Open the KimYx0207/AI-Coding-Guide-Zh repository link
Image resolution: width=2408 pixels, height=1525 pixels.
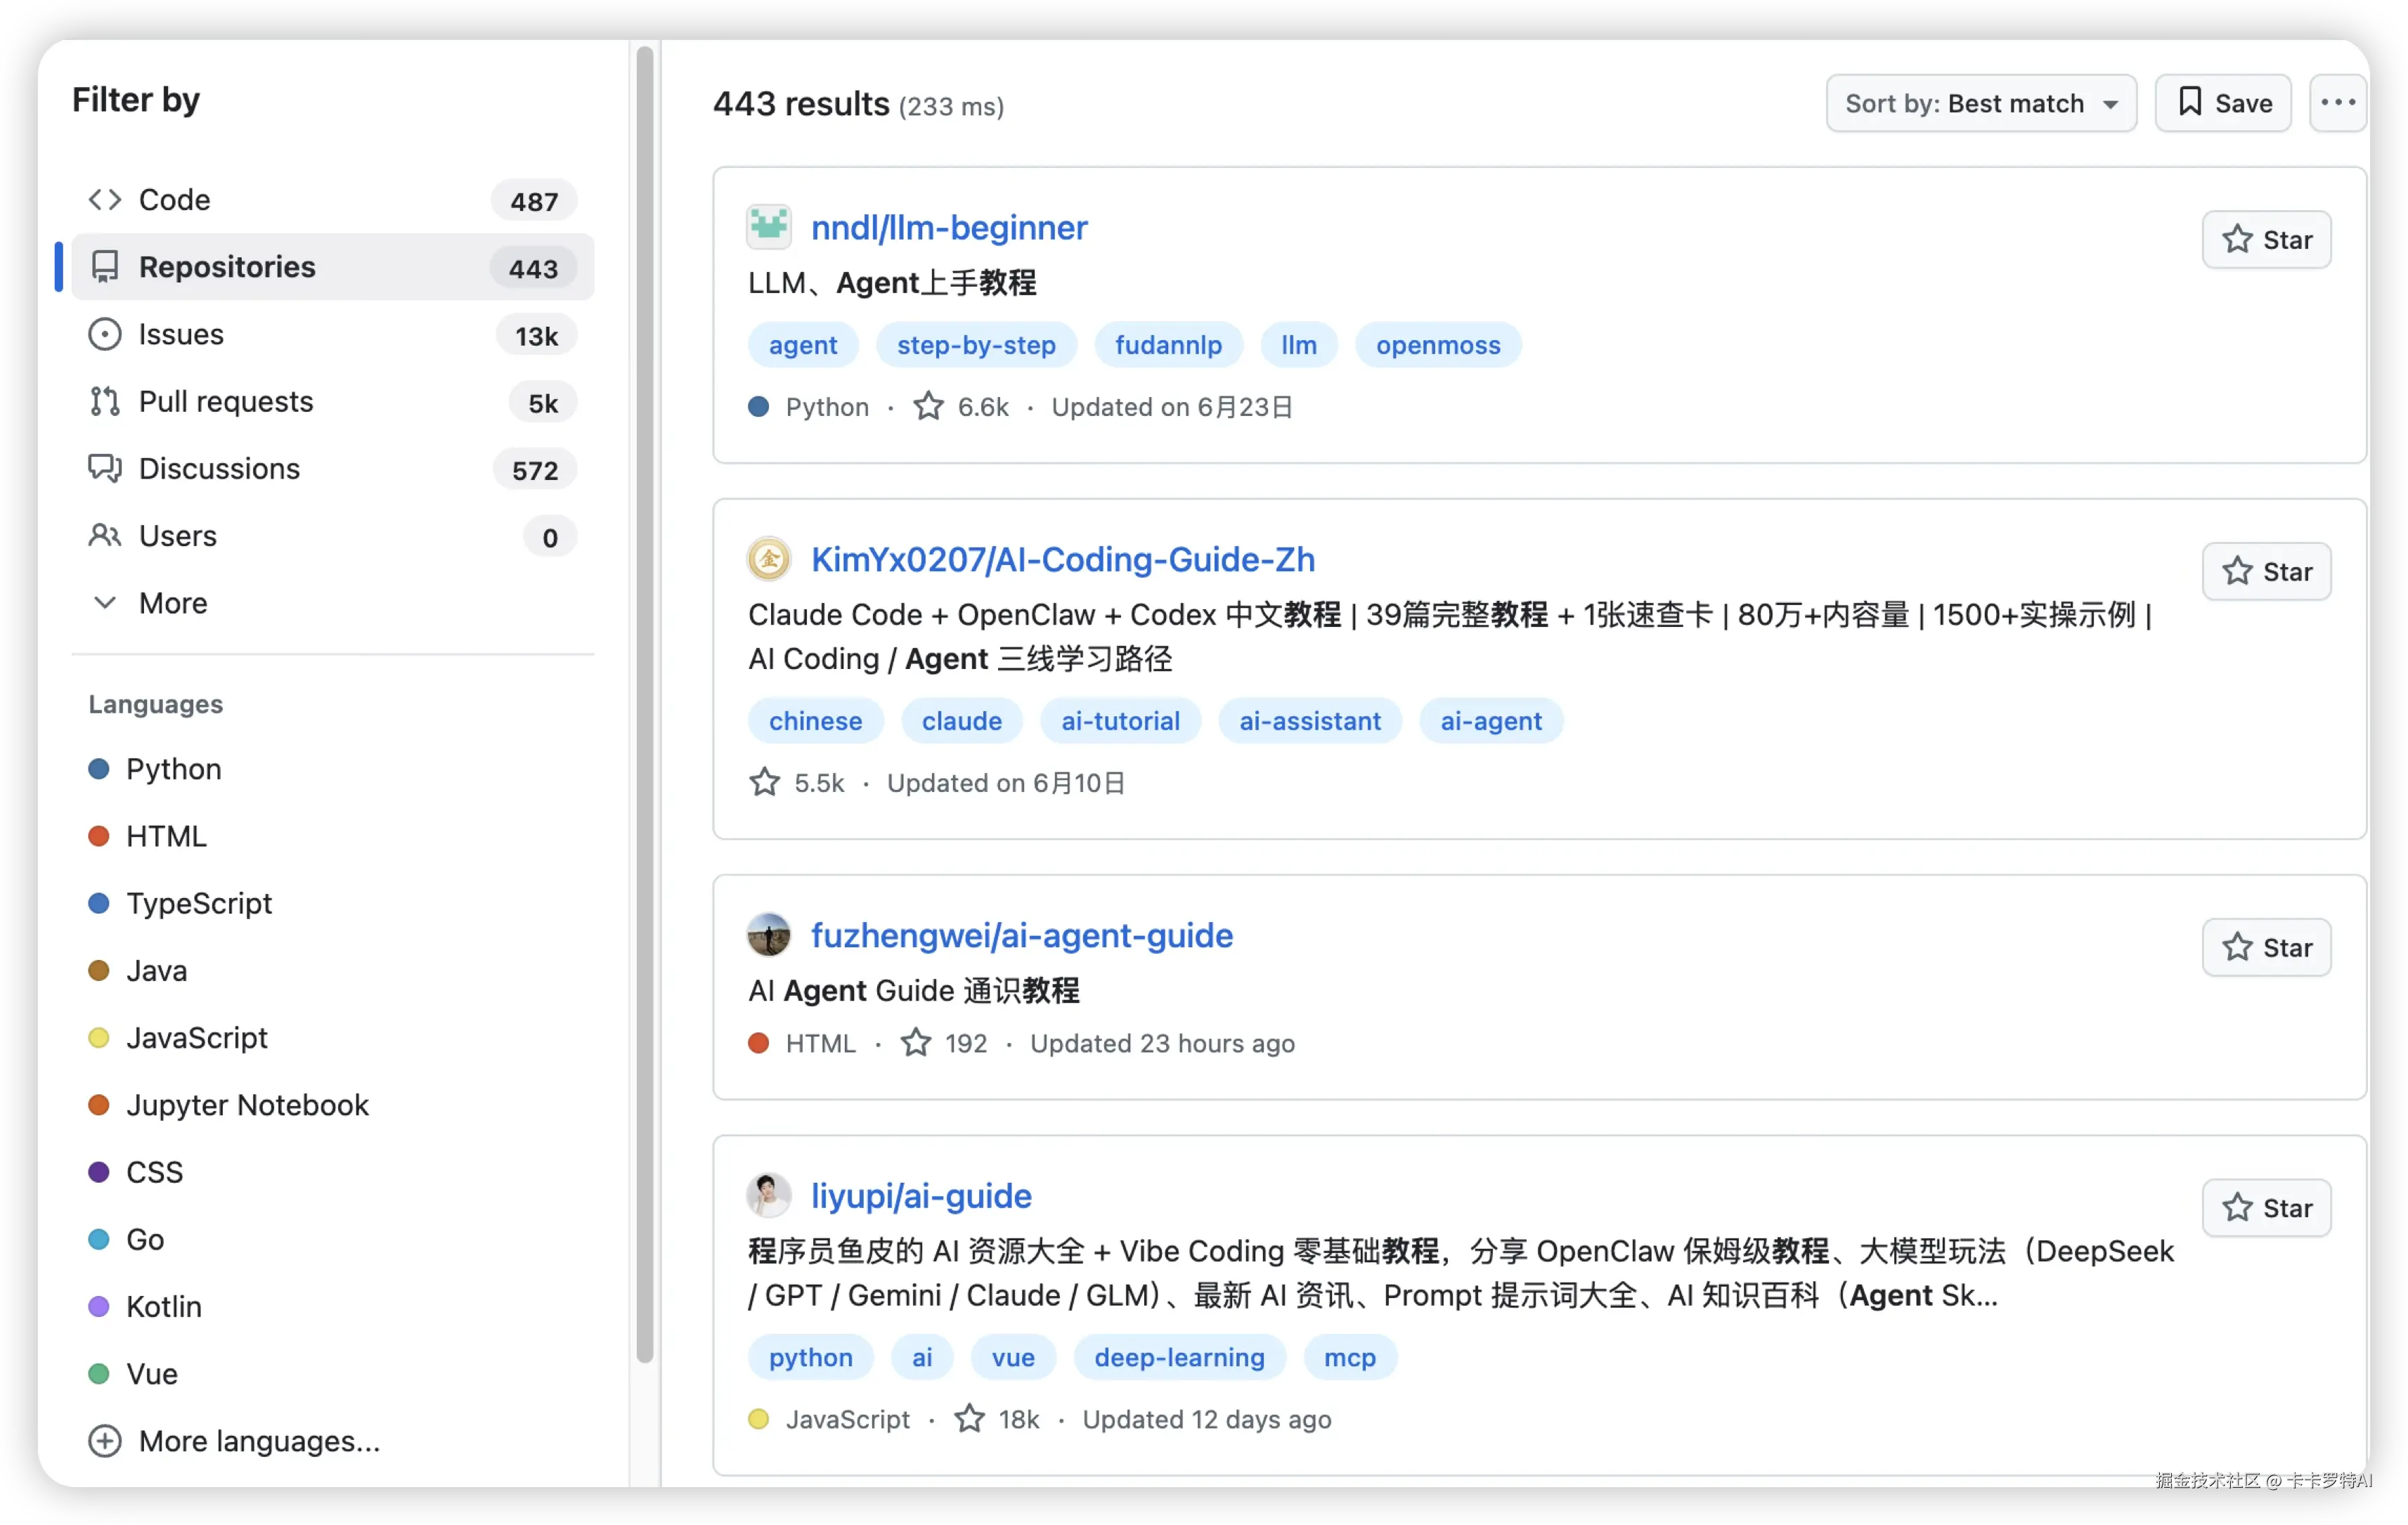(1063, 559)
